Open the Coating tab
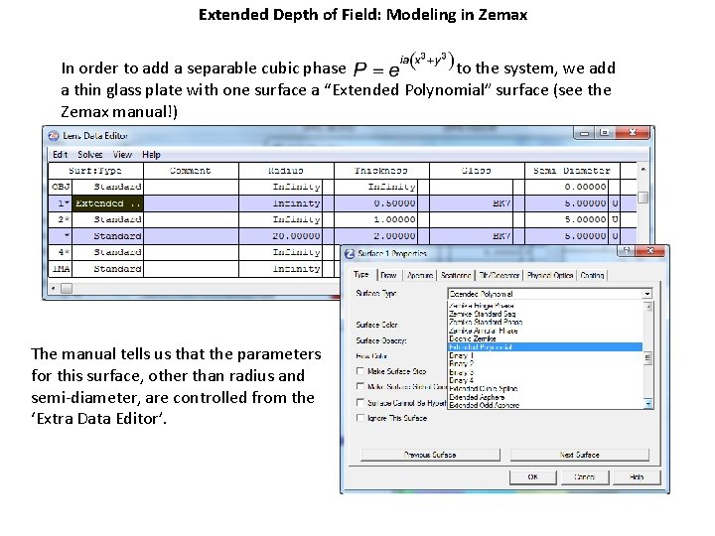The image size is (715, 536). pos(592,275)
